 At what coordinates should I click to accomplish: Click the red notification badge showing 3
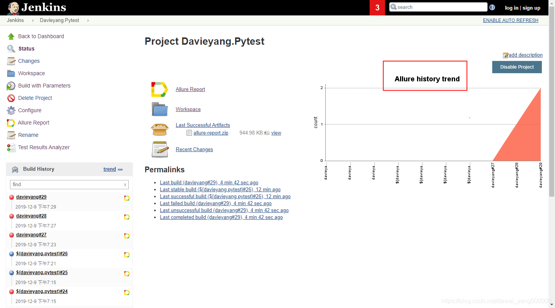[377, 8]
